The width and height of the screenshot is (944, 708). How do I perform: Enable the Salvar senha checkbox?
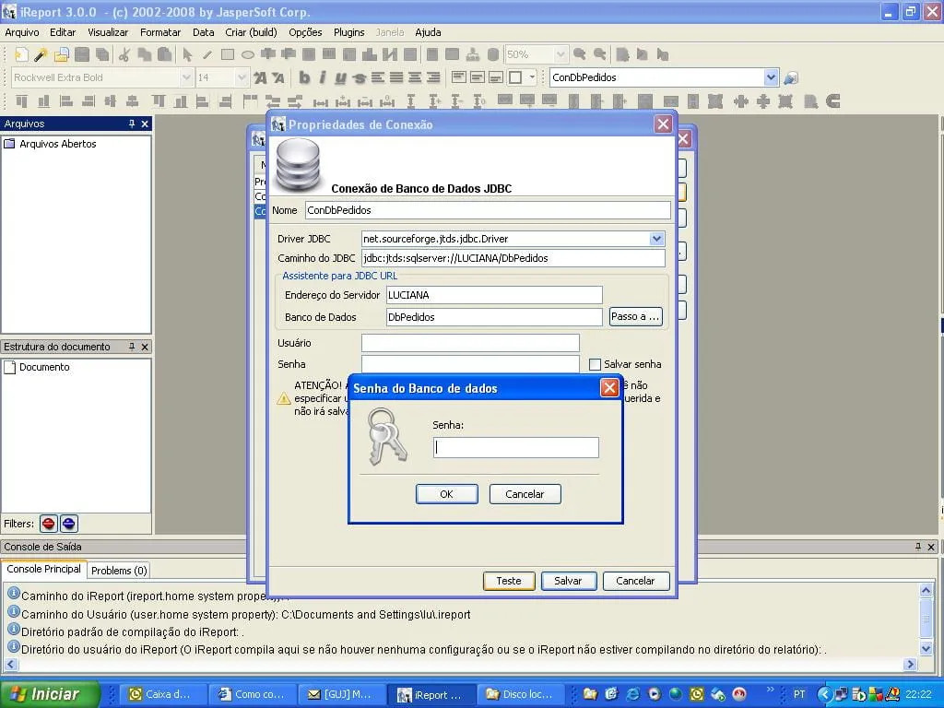tap(595, 365)
